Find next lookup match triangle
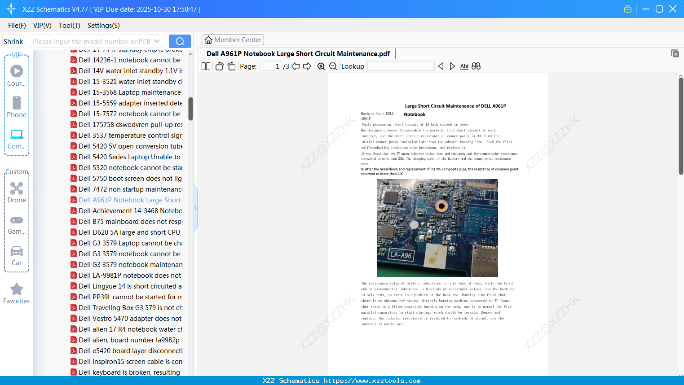This screenshot has height=385, width=684. click(452, 66)
